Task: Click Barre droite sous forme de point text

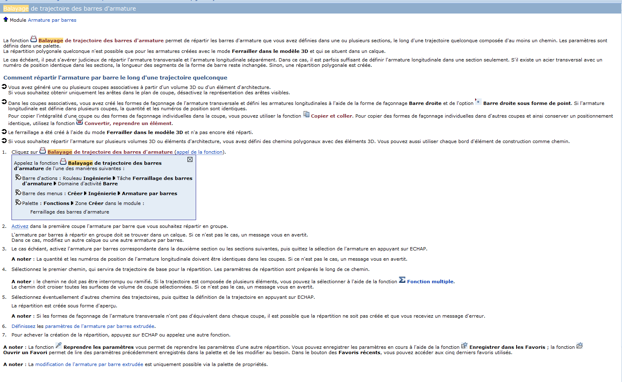Action: 527,103
